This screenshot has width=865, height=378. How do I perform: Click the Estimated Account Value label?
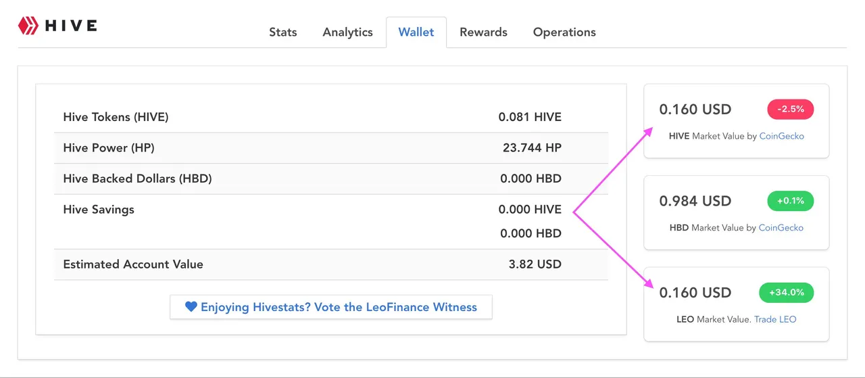tap(133, 264)
